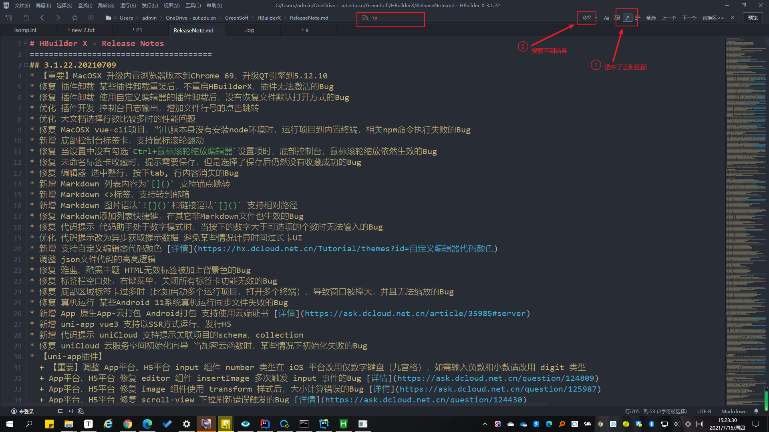Open the article/35985#server link on line 26

point(415,314)
